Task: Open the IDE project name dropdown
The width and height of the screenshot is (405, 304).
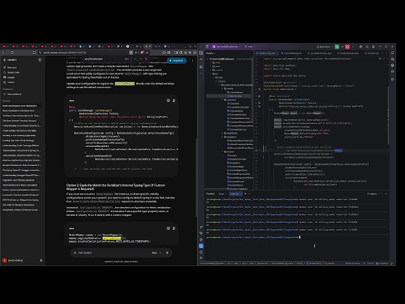Action: coord(226,46)
